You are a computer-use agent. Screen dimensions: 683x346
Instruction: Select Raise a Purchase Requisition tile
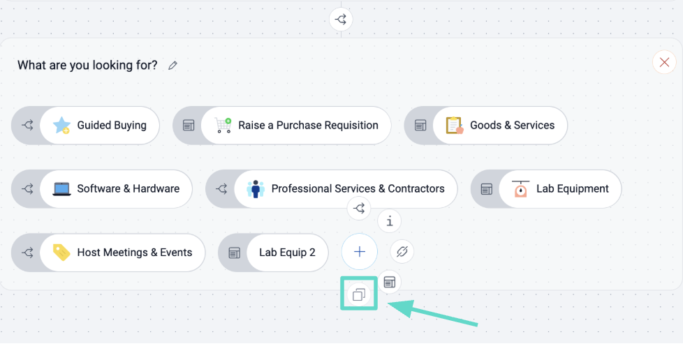[295, 126]
